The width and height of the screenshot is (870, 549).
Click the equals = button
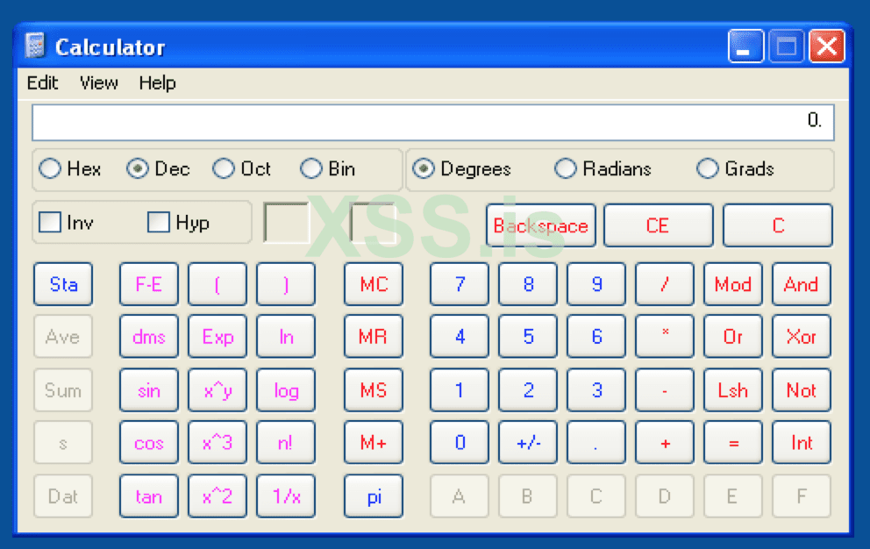point(733,442)
